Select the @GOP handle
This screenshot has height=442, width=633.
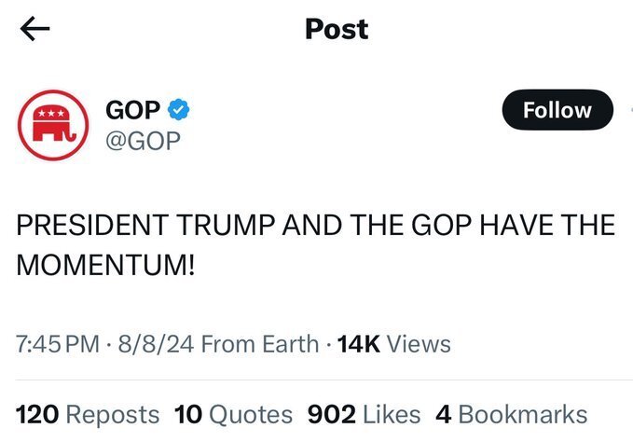coord(143,141)
